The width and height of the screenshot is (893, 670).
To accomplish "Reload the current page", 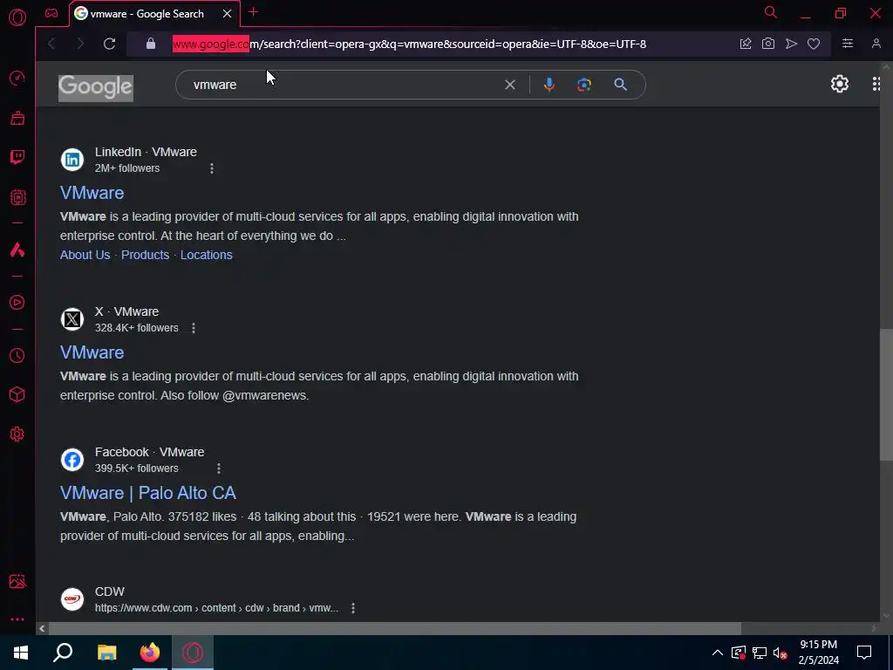I will click(109, 44).
